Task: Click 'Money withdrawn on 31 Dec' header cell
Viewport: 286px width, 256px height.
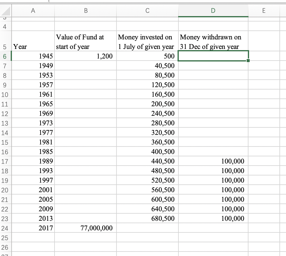Action: point(213,41)
